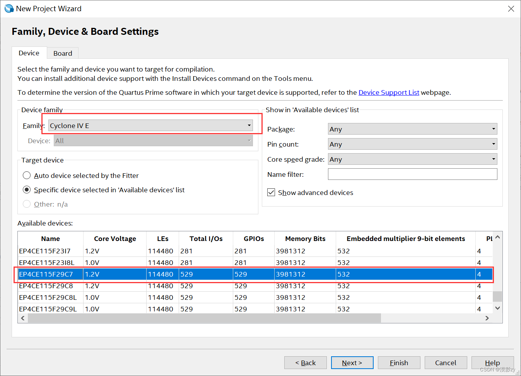
Task: Open the disabled Device dropdown showing All
Action: click(x=153, y=141)
